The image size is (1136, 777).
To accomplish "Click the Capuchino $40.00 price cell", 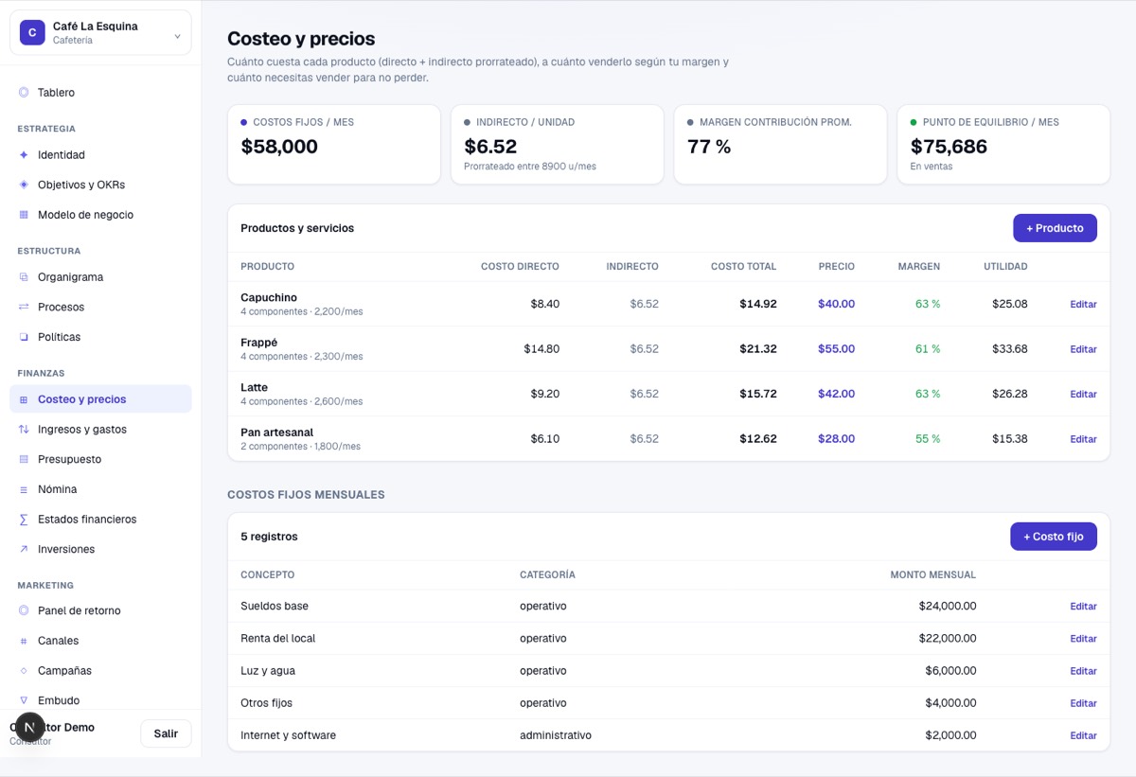I will (x=836, y=304).
